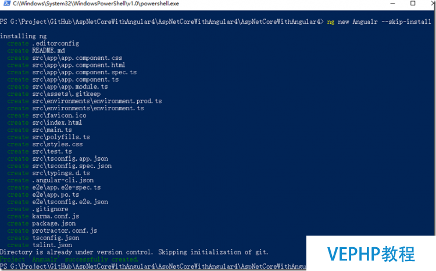Minimize the PowerShell window
The width and height of the screenshot is (436, 271).
tap(392, 3)
